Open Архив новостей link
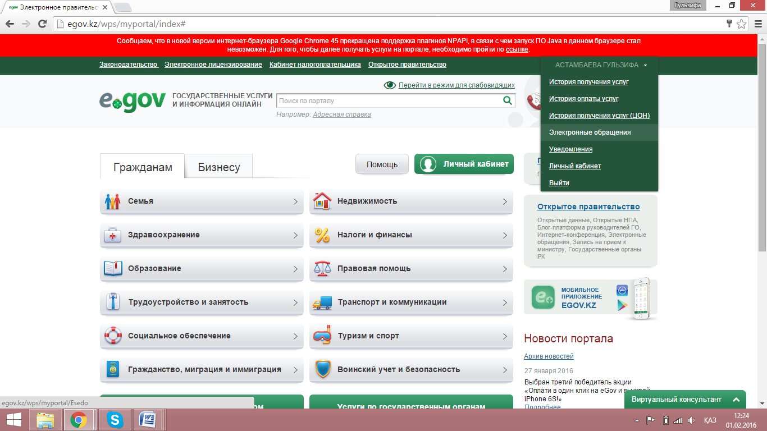 tap(549, 356)
